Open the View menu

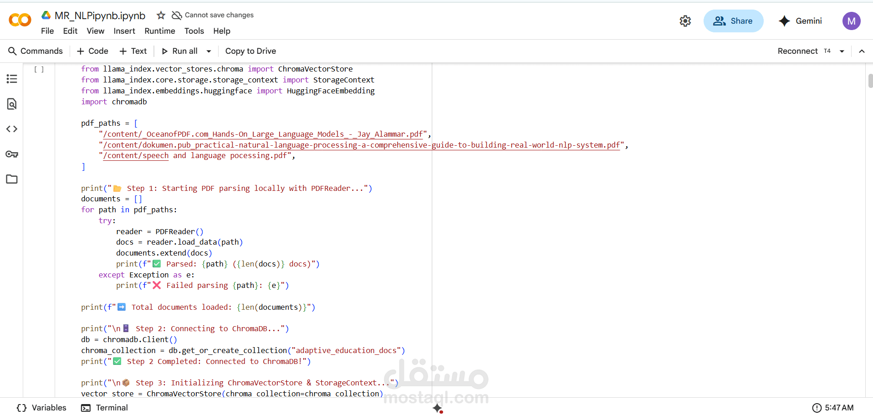pos(96,31)
